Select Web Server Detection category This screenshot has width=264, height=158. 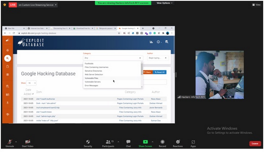pos(112,74)
